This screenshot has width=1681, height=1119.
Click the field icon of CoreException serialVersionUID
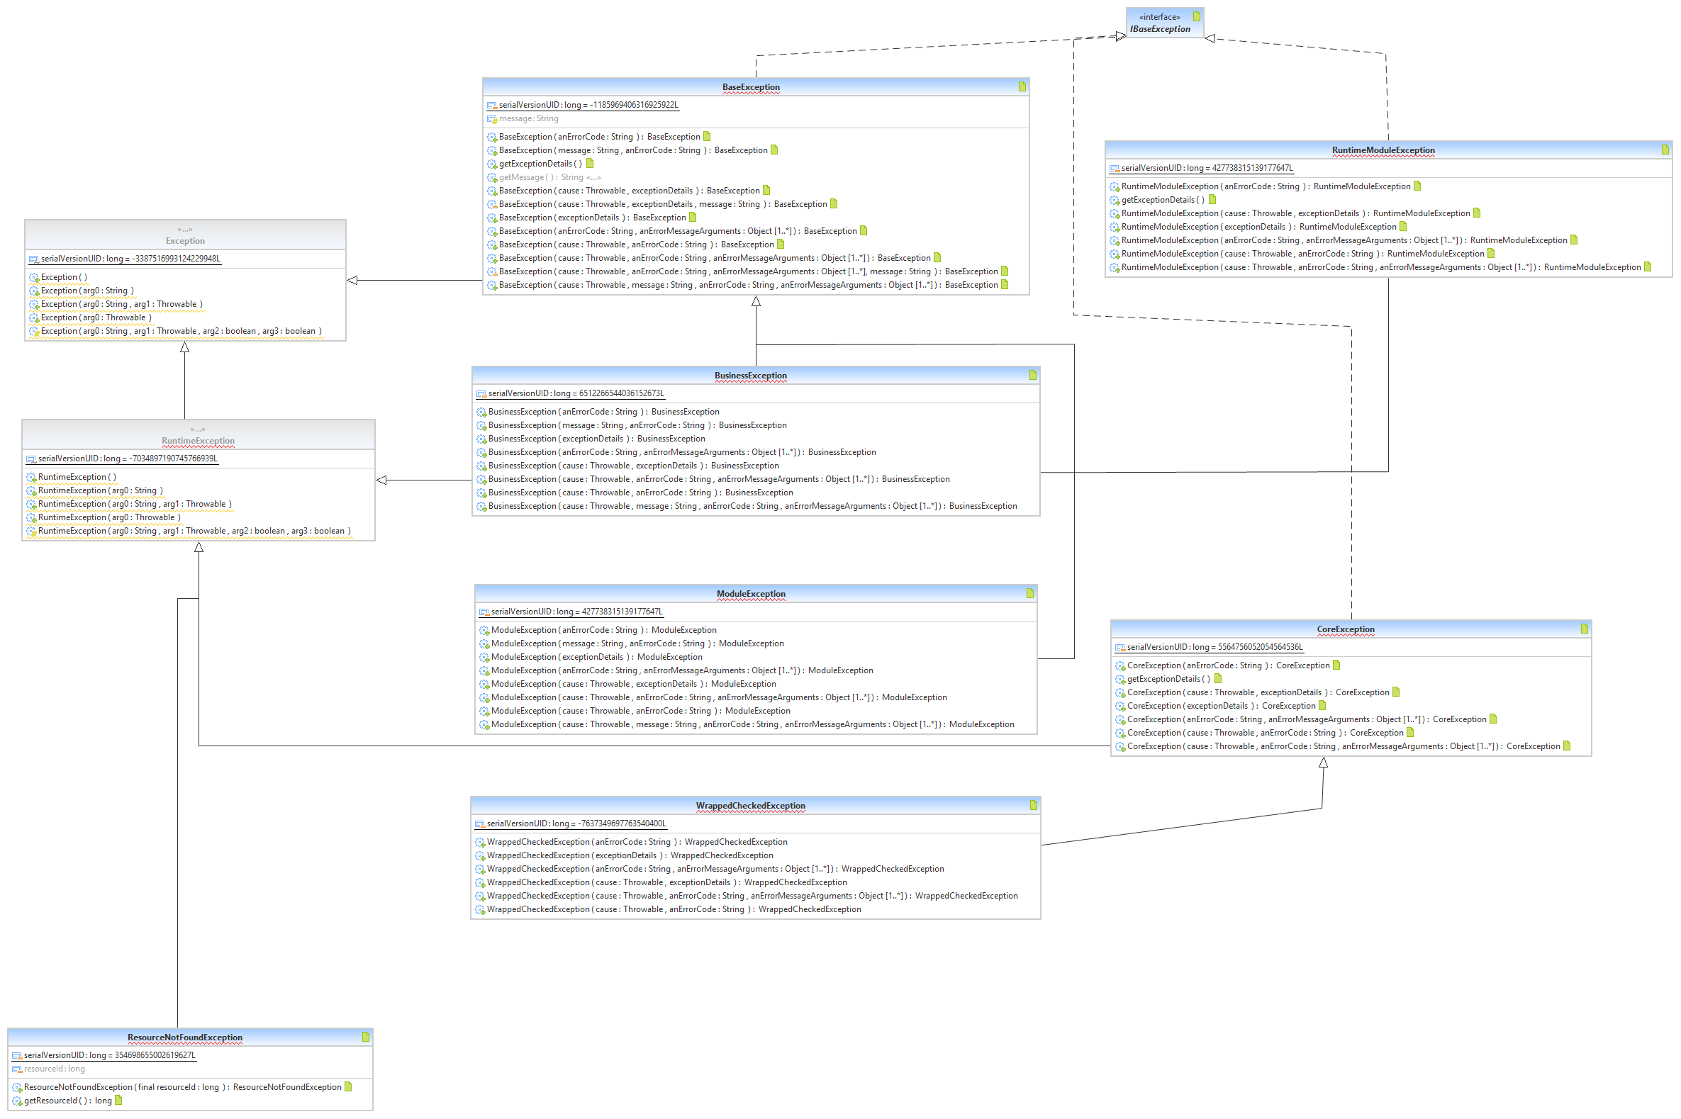pyautogui.click(x=1120, y=648)
